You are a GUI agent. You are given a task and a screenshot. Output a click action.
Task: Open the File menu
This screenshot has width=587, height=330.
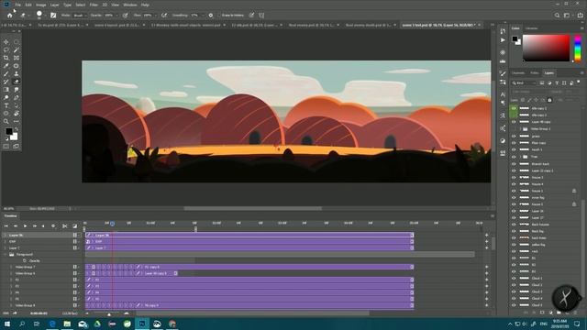(x=17, y=5)
